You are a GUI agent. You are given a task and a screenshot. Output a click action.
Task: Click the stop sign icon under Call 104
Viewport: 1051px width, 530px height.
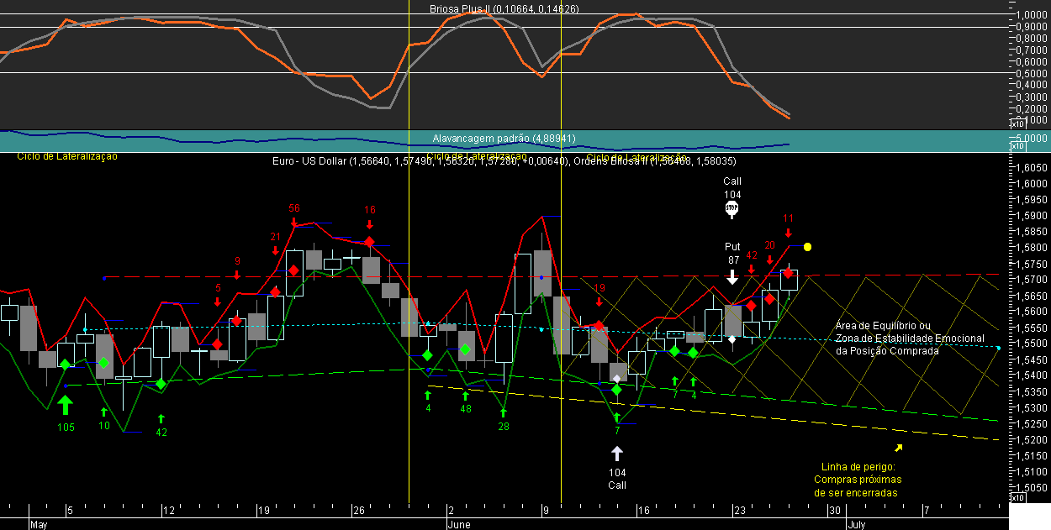pos(731,209)
